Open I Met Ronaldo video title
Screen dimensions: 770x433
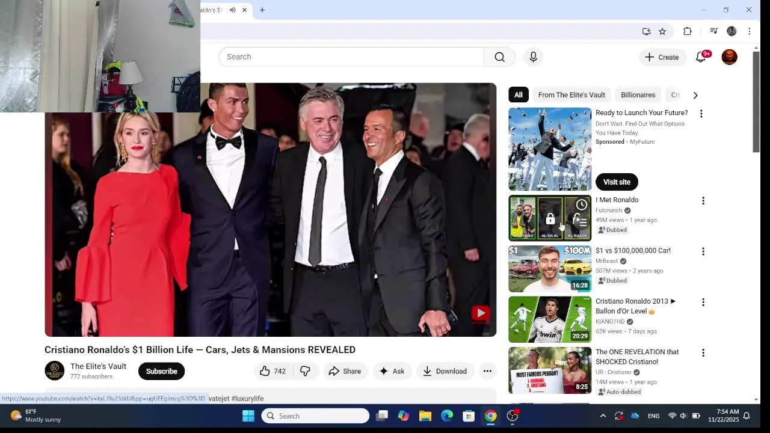617,200
